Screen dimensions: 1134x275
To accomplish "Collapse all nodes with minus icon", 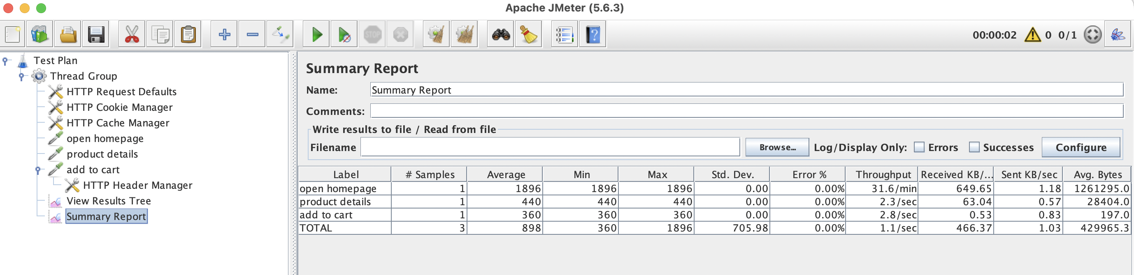I will [x=252, y=34].
